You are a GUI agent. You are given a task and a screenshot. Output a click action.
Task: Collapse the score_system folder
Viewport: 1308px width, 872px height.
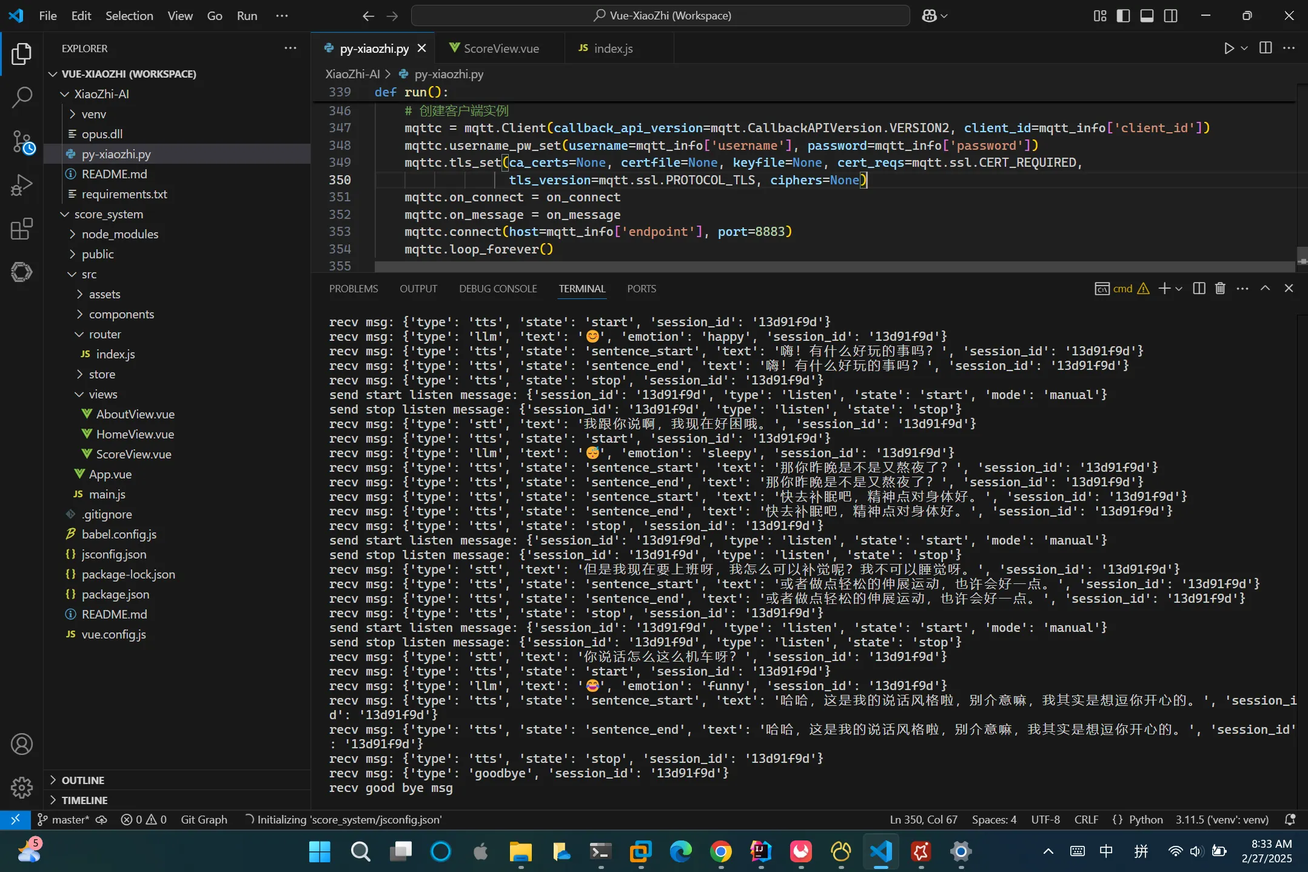click(108, 214)
